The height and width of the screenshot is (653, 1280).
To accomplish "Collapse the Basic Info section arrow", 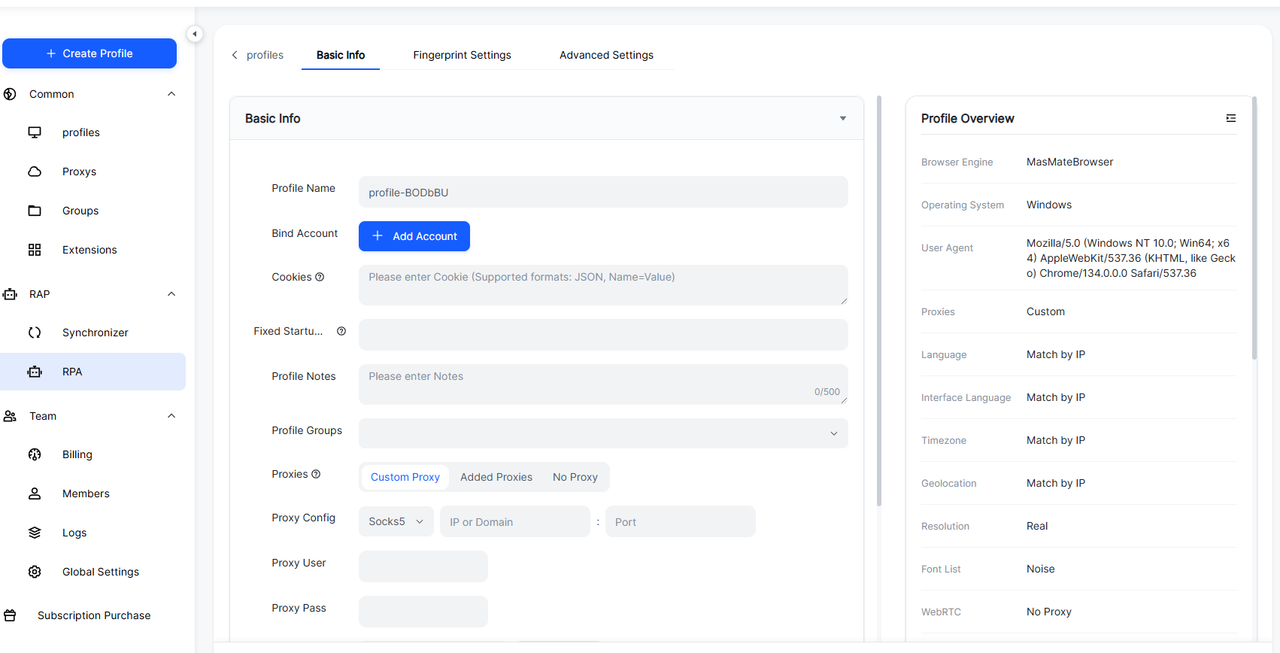I will [x=843, y=119].
